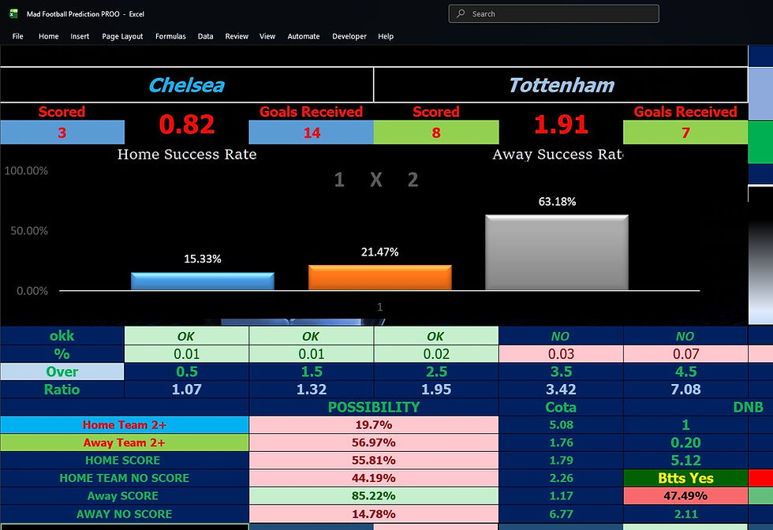
Task: Select Over 4.5 cell
Action: tap(685, 371)
